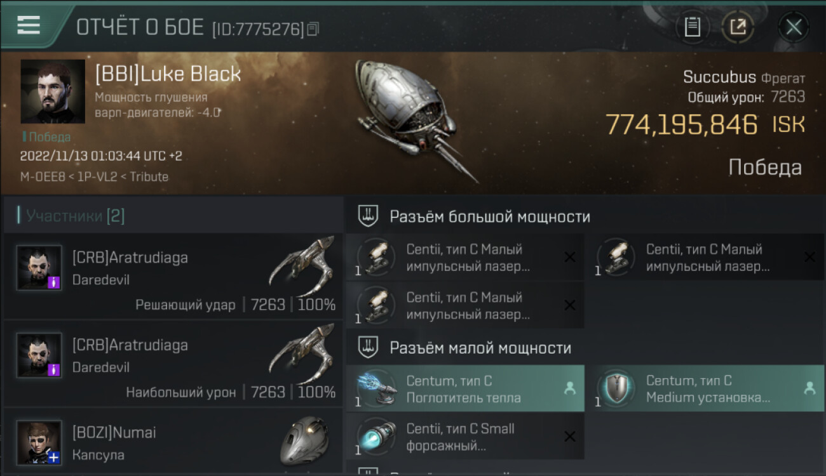Click Numai's capsule icon
This screenshot has height=476, width=826.
pos(304,440)
